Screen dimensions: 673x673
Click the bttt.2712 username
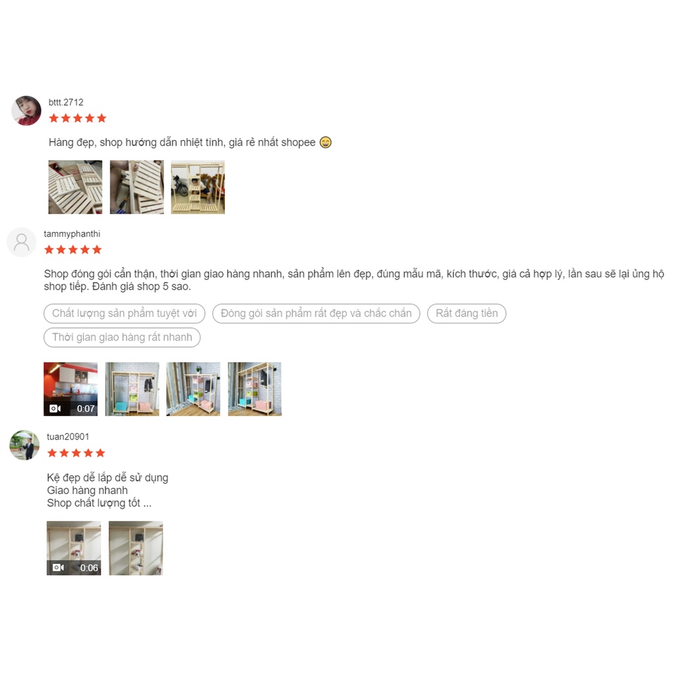[66, 102]
